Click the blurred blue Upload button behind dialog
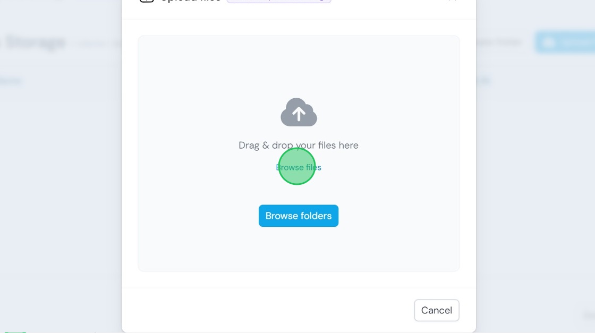 (565, 42)
